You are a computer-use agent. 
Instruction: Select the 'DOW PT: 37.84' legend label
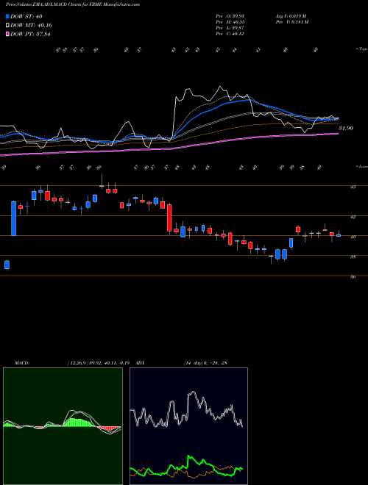[x=30, y=35]
